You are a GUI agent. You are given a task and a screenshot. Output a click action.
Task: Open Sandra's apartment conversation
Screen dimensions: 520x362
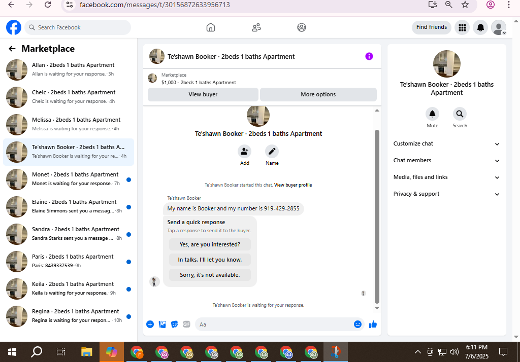pos(69,234)
